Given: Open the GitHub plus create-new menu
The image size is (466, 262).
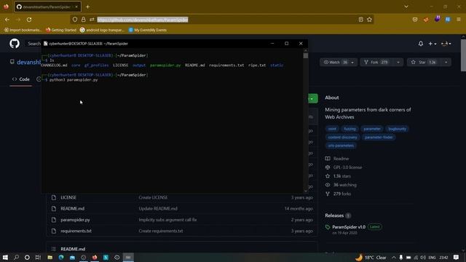Looking at the screenshot, I should pos(432,44).
